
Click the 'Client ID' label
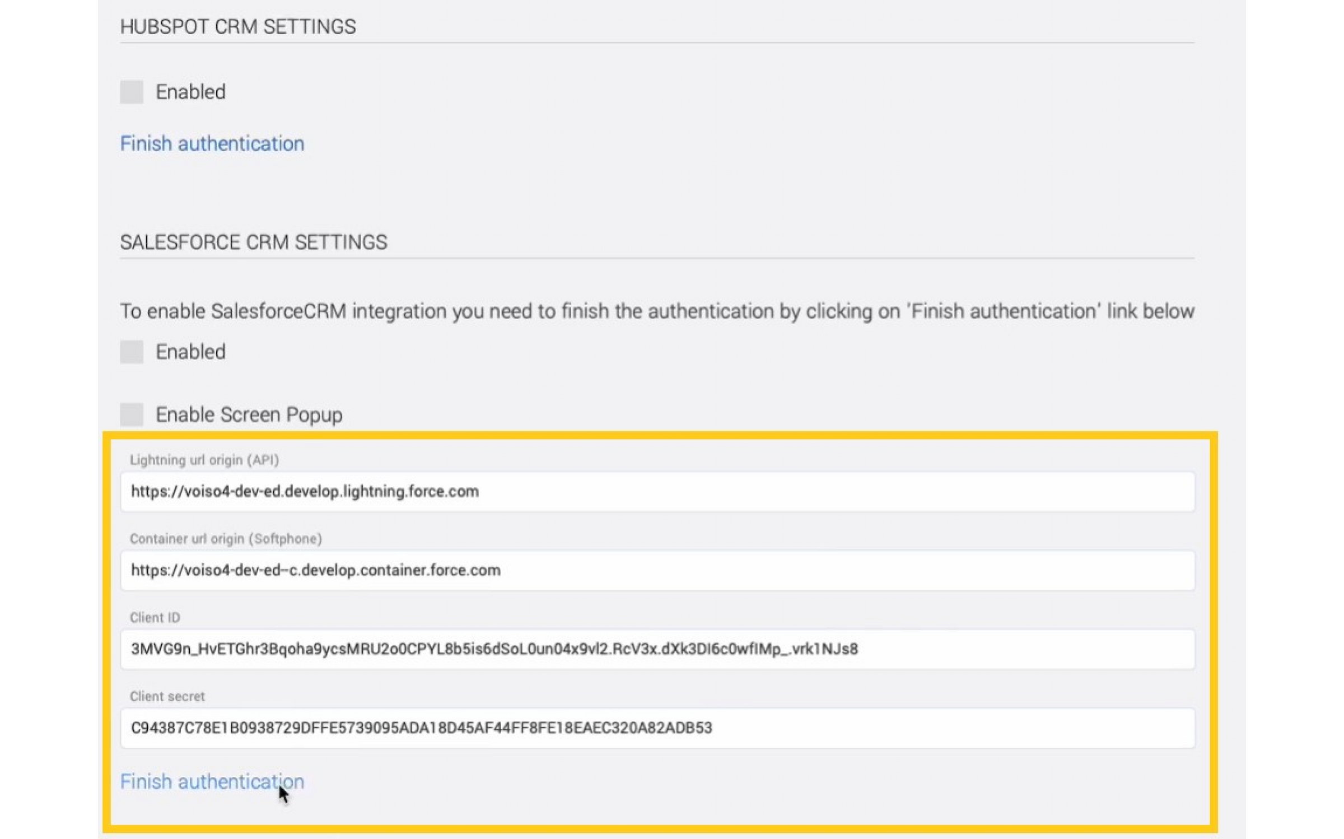[155, 617]
